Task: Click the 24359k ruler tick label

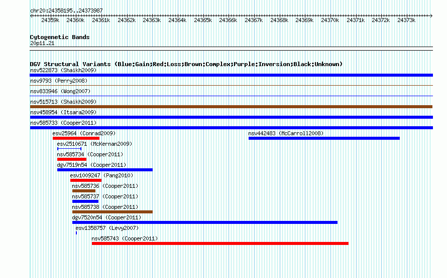Action: 50,20
